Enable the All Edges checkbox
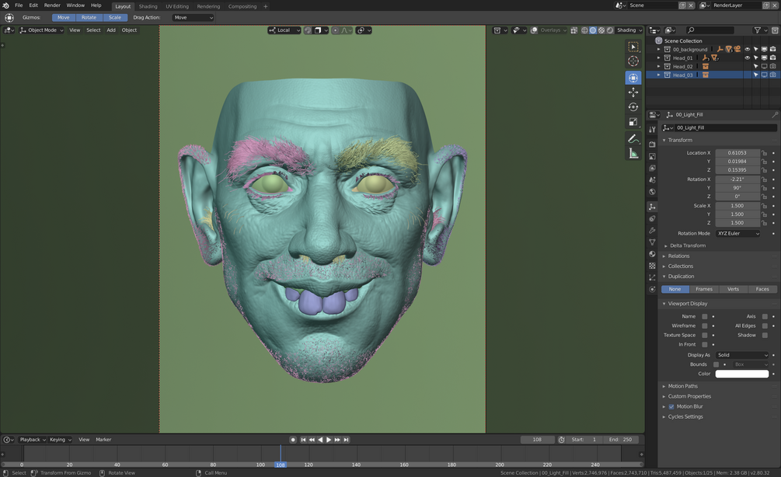Image resolution: width=781 pixels, height=477 pixels. pyautogui.click(x=765, y=326)
